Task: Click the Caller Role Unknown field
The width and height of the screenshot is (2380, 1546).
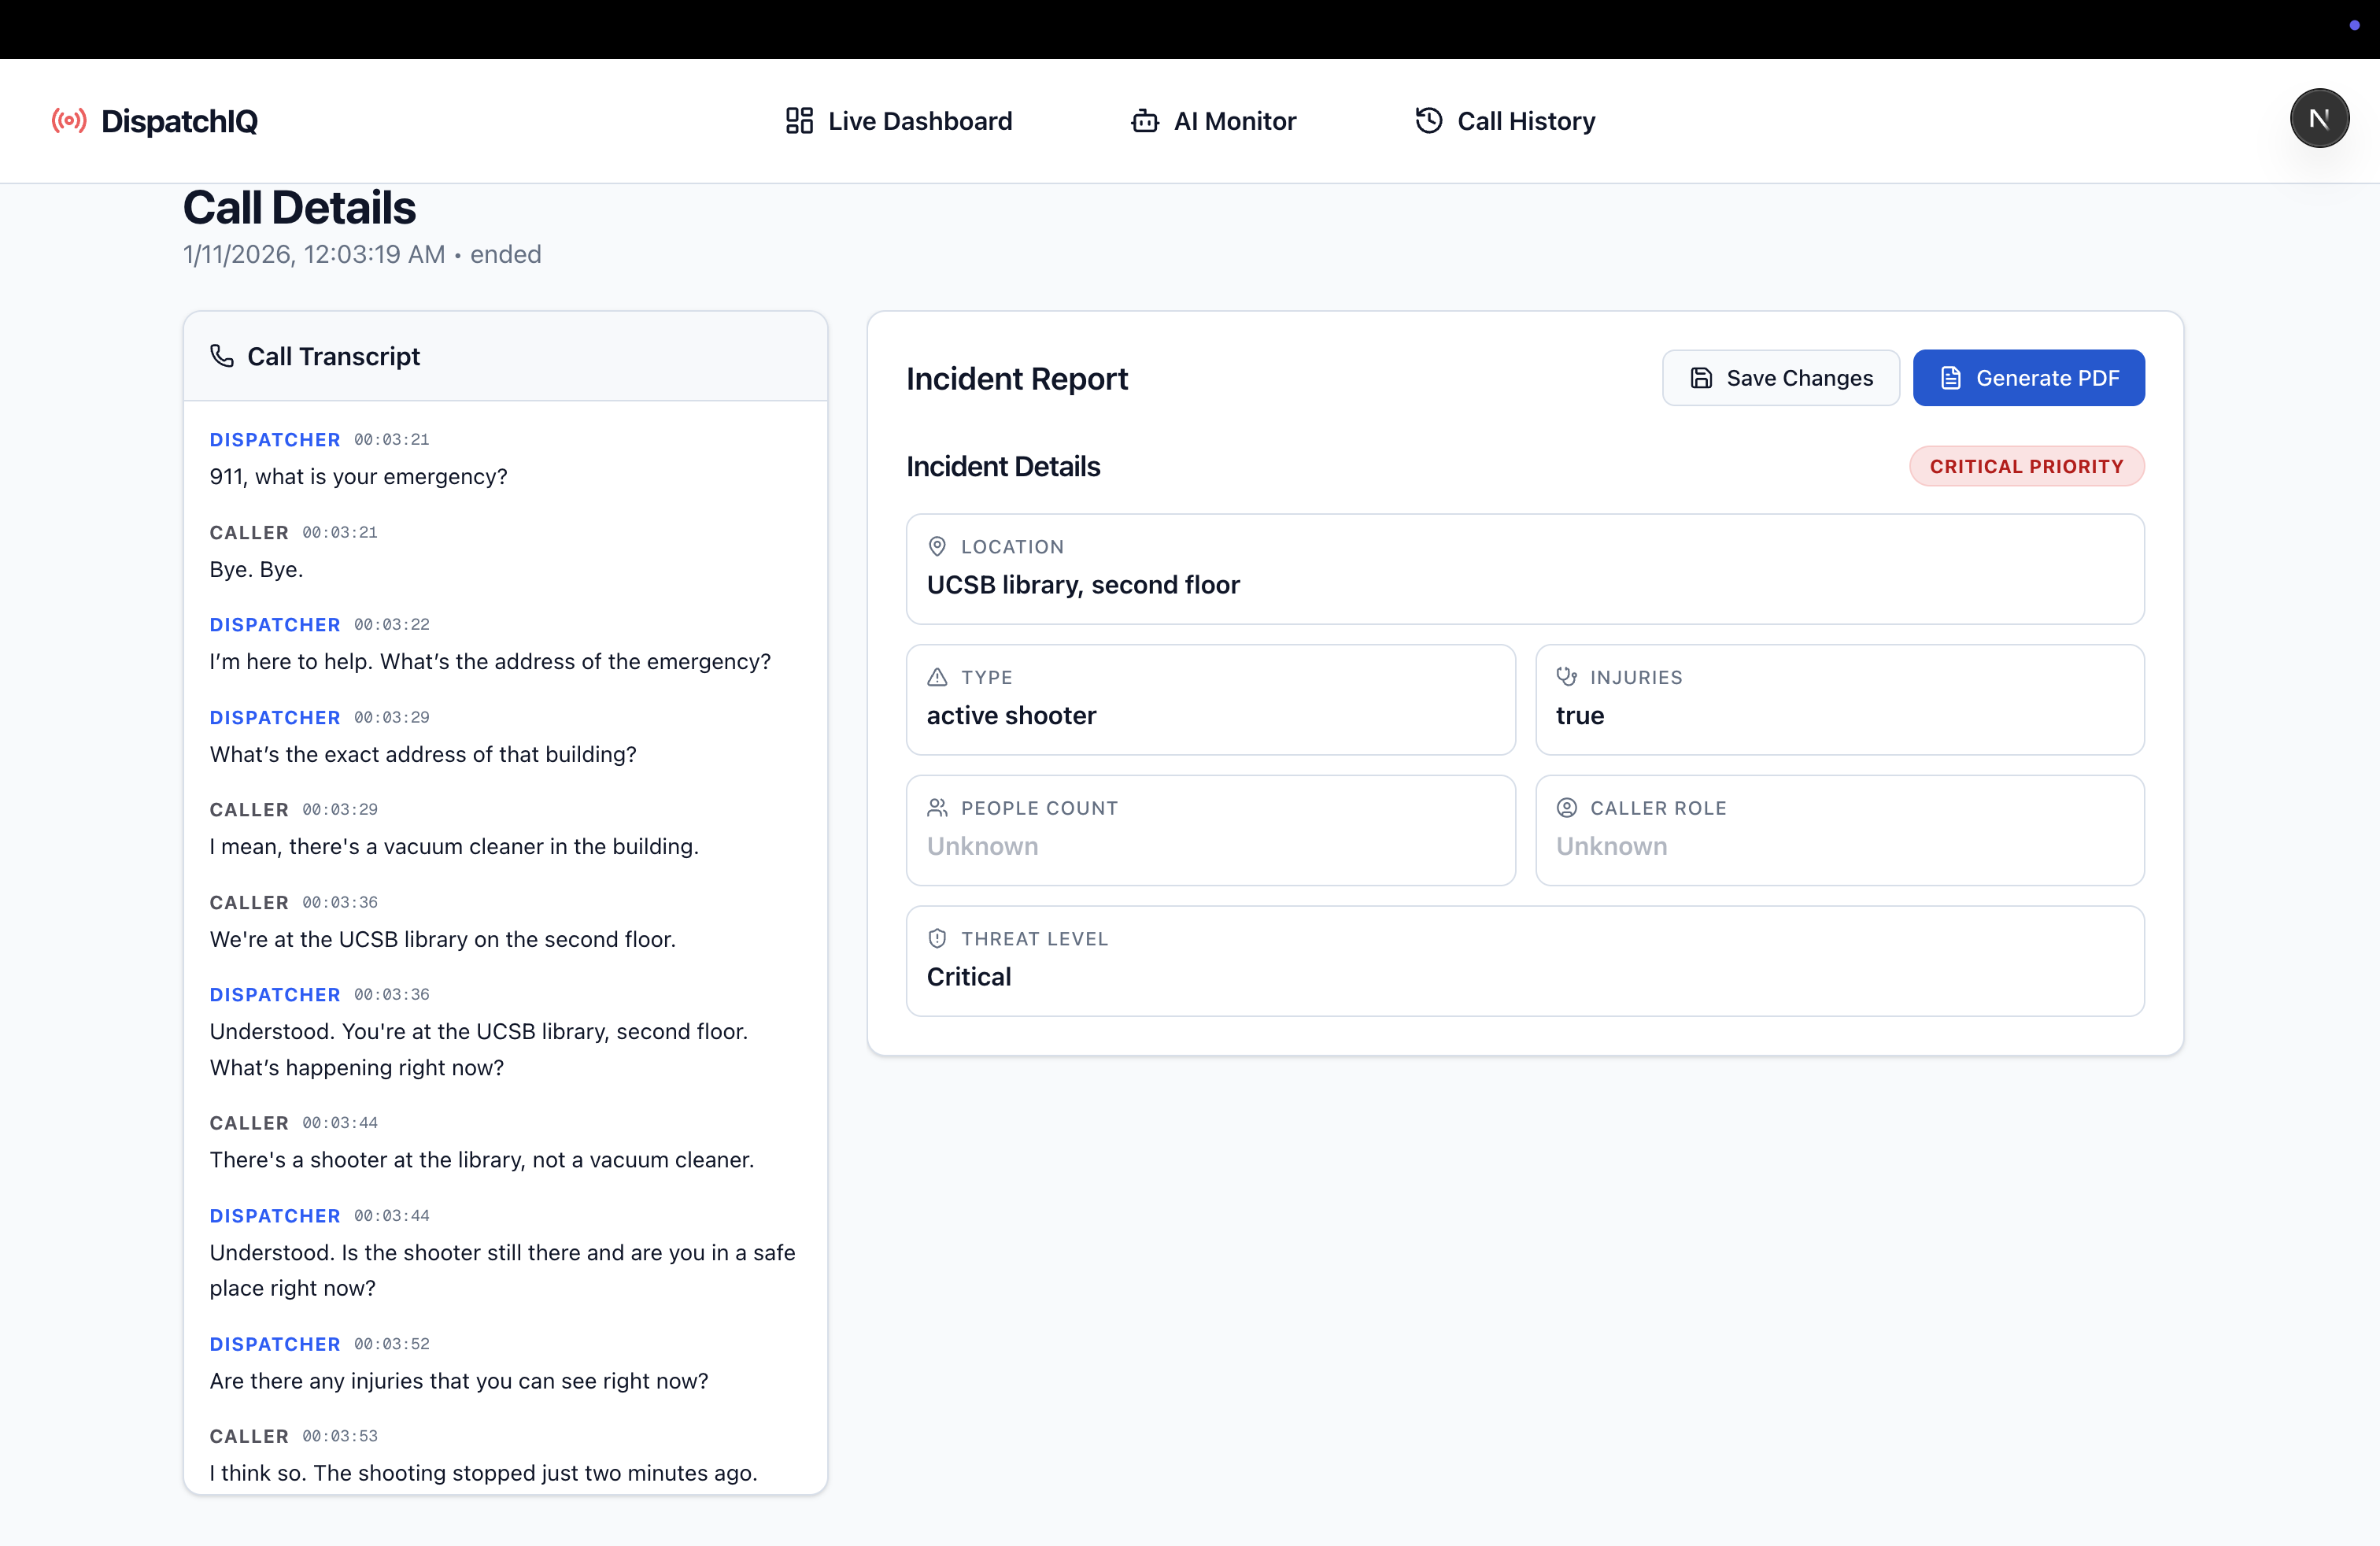Action: (1611, 846)
